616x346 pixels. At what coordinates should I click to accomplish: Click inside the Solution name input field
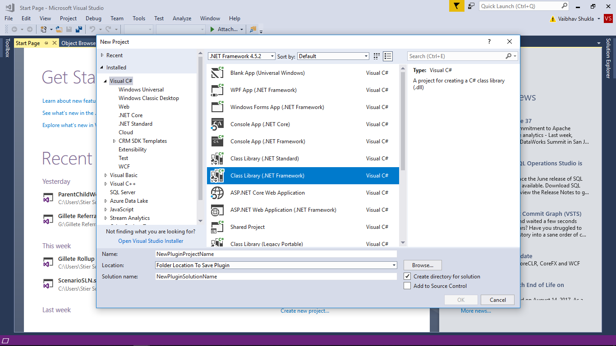coord(275,276)
